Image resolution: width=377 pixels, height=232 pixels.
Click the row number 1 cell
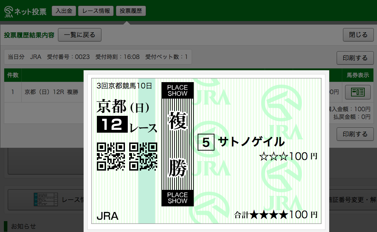[x=13, y=92]
